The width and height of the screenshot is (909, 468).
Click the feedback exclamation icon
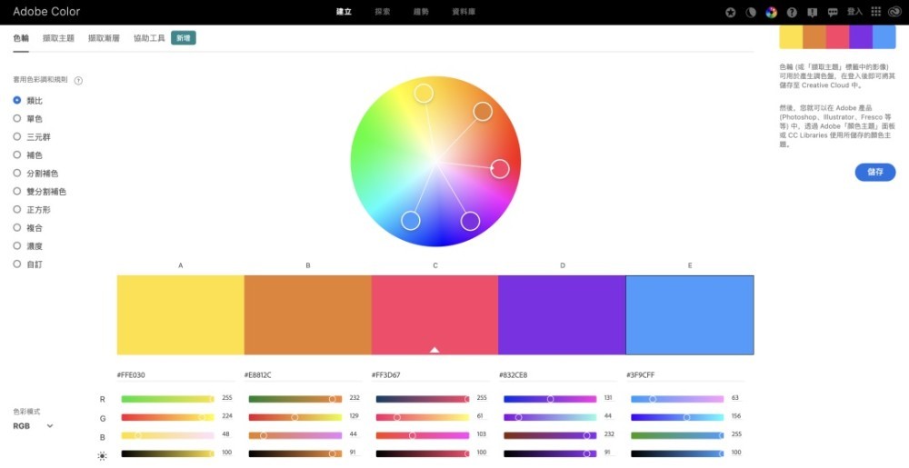coord(812,12)
